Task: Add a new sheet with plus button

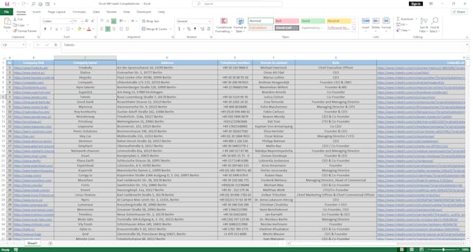Action: 50,243
